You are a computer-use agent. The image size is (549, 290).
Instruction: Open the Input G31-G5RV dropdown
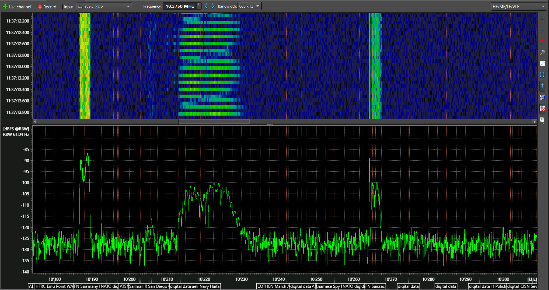coord(104,7)
